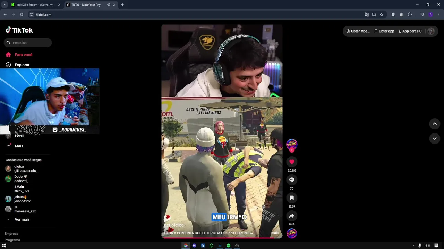Screen dimensions: 444x249
Task: Click the Pesquisar search field
Action: 28,43
